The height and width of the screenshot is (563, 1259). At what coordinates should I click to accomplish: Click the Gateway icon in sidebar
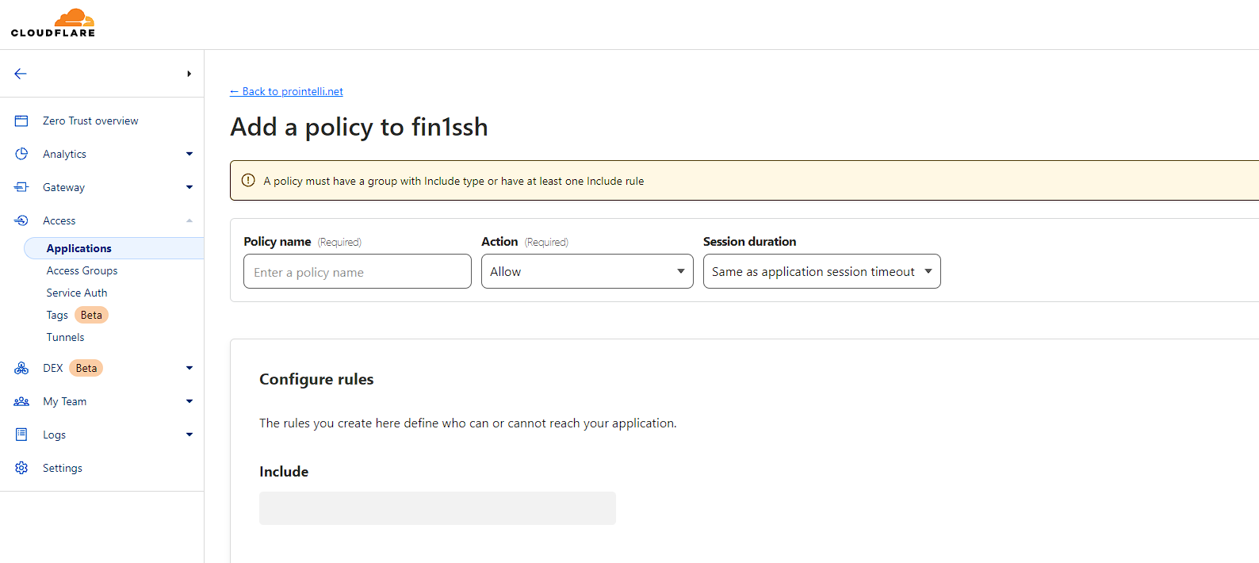[21, 187]
